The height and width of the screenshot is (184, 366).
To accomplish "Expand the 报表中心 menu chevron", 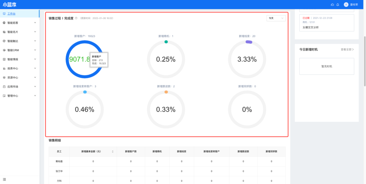I will pyautogui.click(x=35, y=68).
